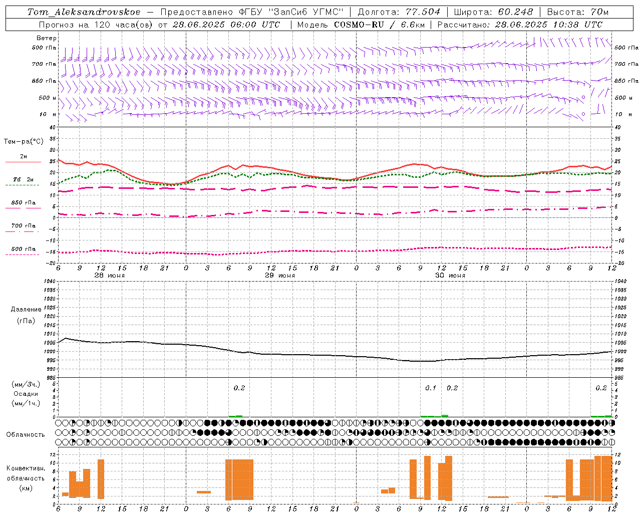
Task: Click the 500 гПа dotted temperature legend entry
Action: (x=23, y=251)
